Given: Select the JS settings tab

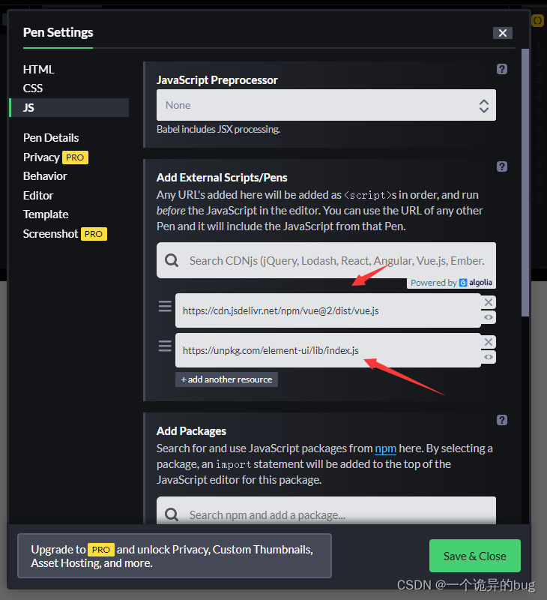Looking at the screenshot, I should tap(69, 107).
